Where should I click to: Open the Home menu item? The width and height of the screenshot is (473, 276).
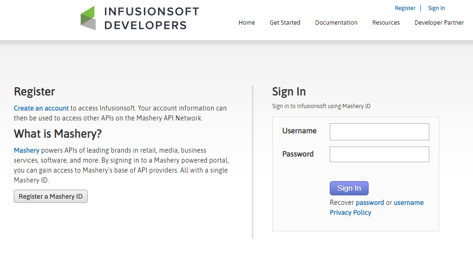coord(246,23)
